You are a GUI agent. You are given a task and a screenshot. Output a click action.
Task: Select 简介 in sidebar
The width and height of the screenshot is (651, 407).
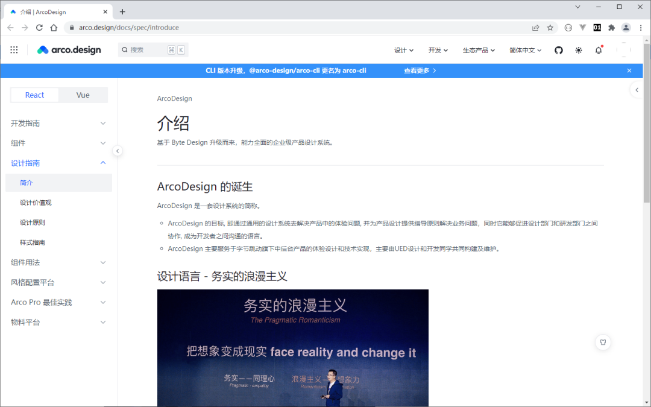[58, 183]
